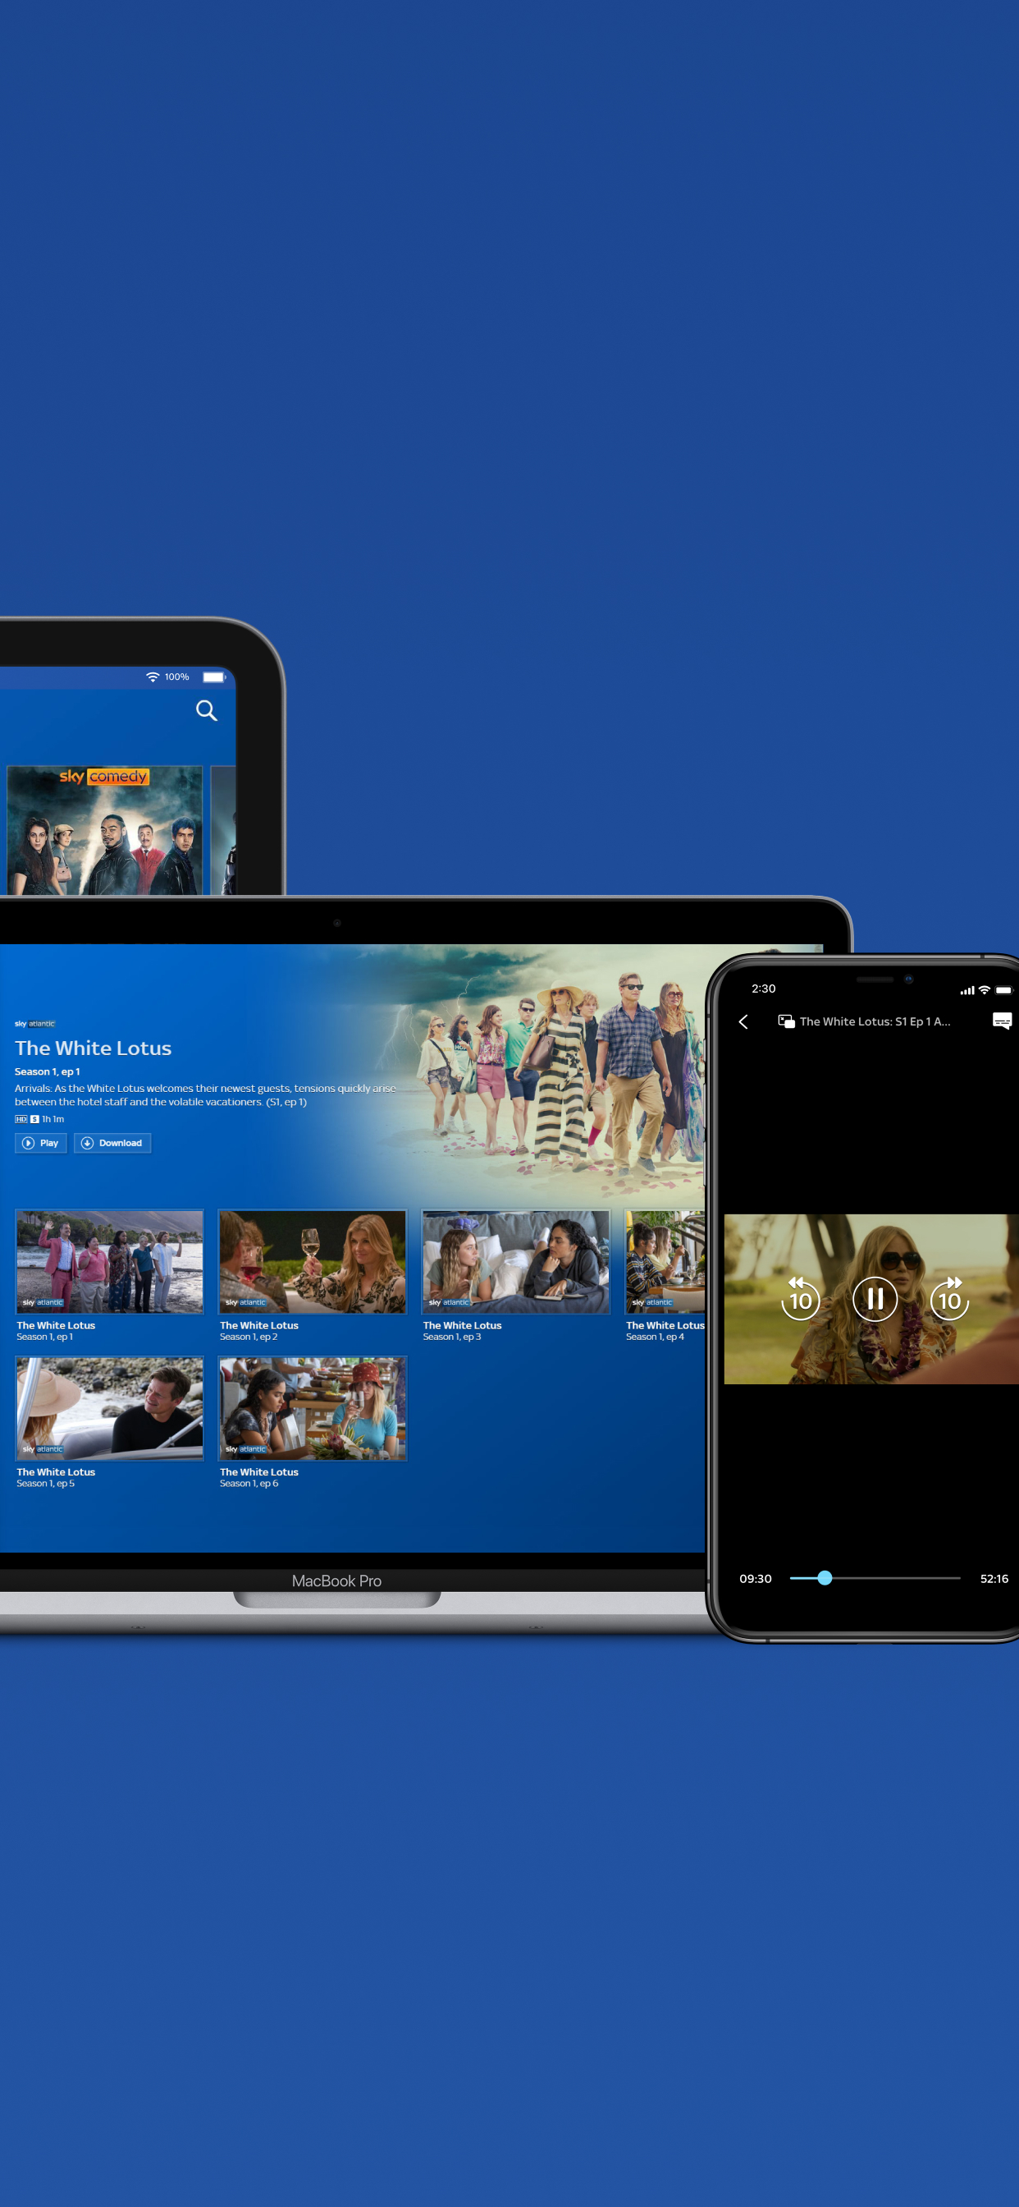Tap the subtitles icon on phone player
The image size is (1019, 2207).
pos(1002,1021)
